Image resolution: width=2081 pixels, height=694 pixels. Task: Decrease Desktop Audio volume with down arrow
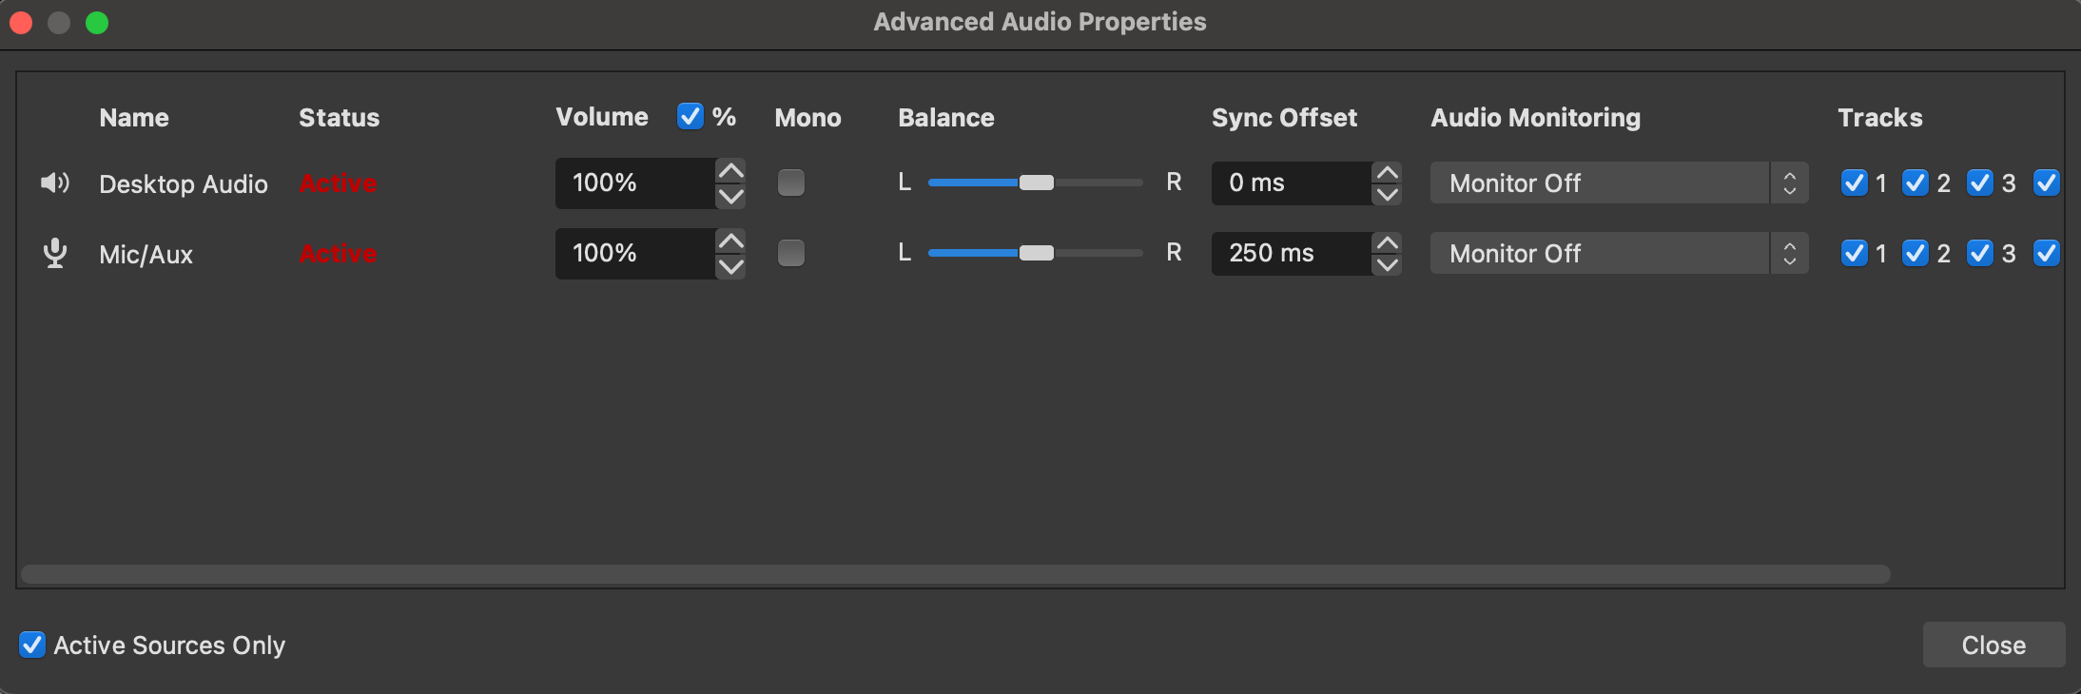(x=730, y=196)
